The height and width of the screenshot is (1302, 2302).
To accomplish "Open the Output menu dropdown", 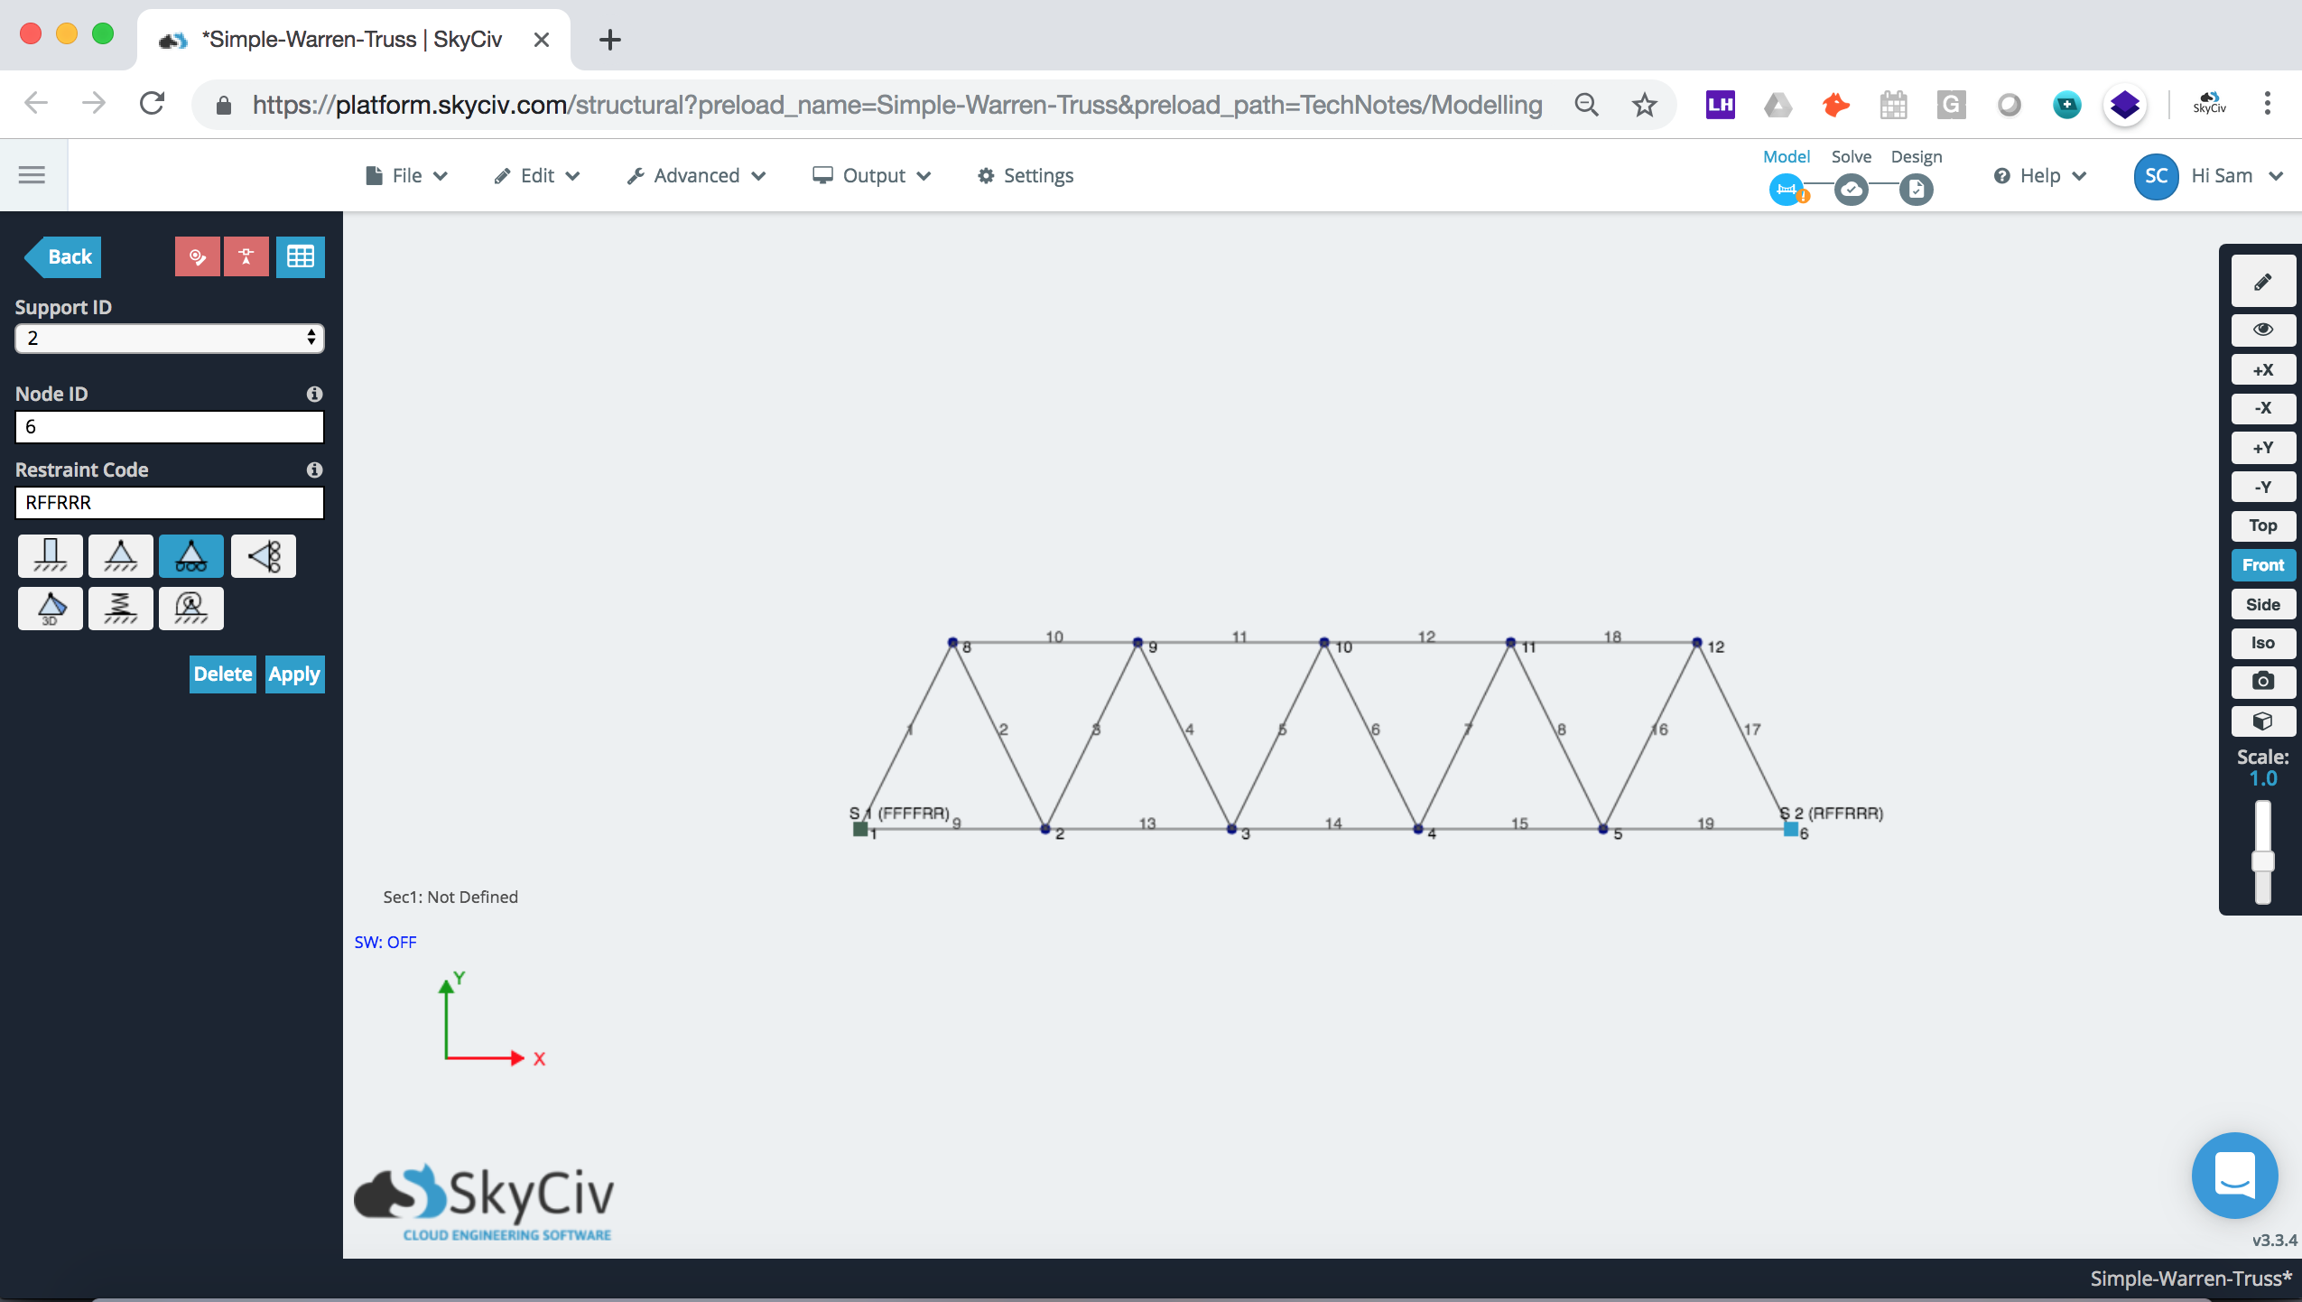I will (875, 175).
